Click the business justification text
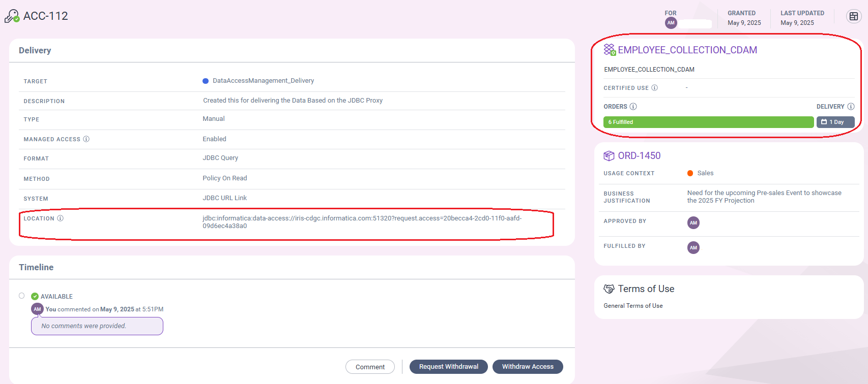 [x=764, y=197]
